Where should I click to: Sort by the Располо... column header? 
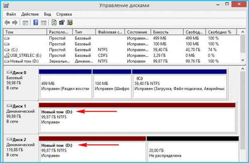(x=60, y=32)
